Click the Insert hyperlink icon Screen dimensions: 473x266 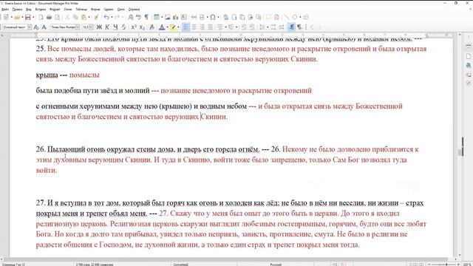pos(225,17)
